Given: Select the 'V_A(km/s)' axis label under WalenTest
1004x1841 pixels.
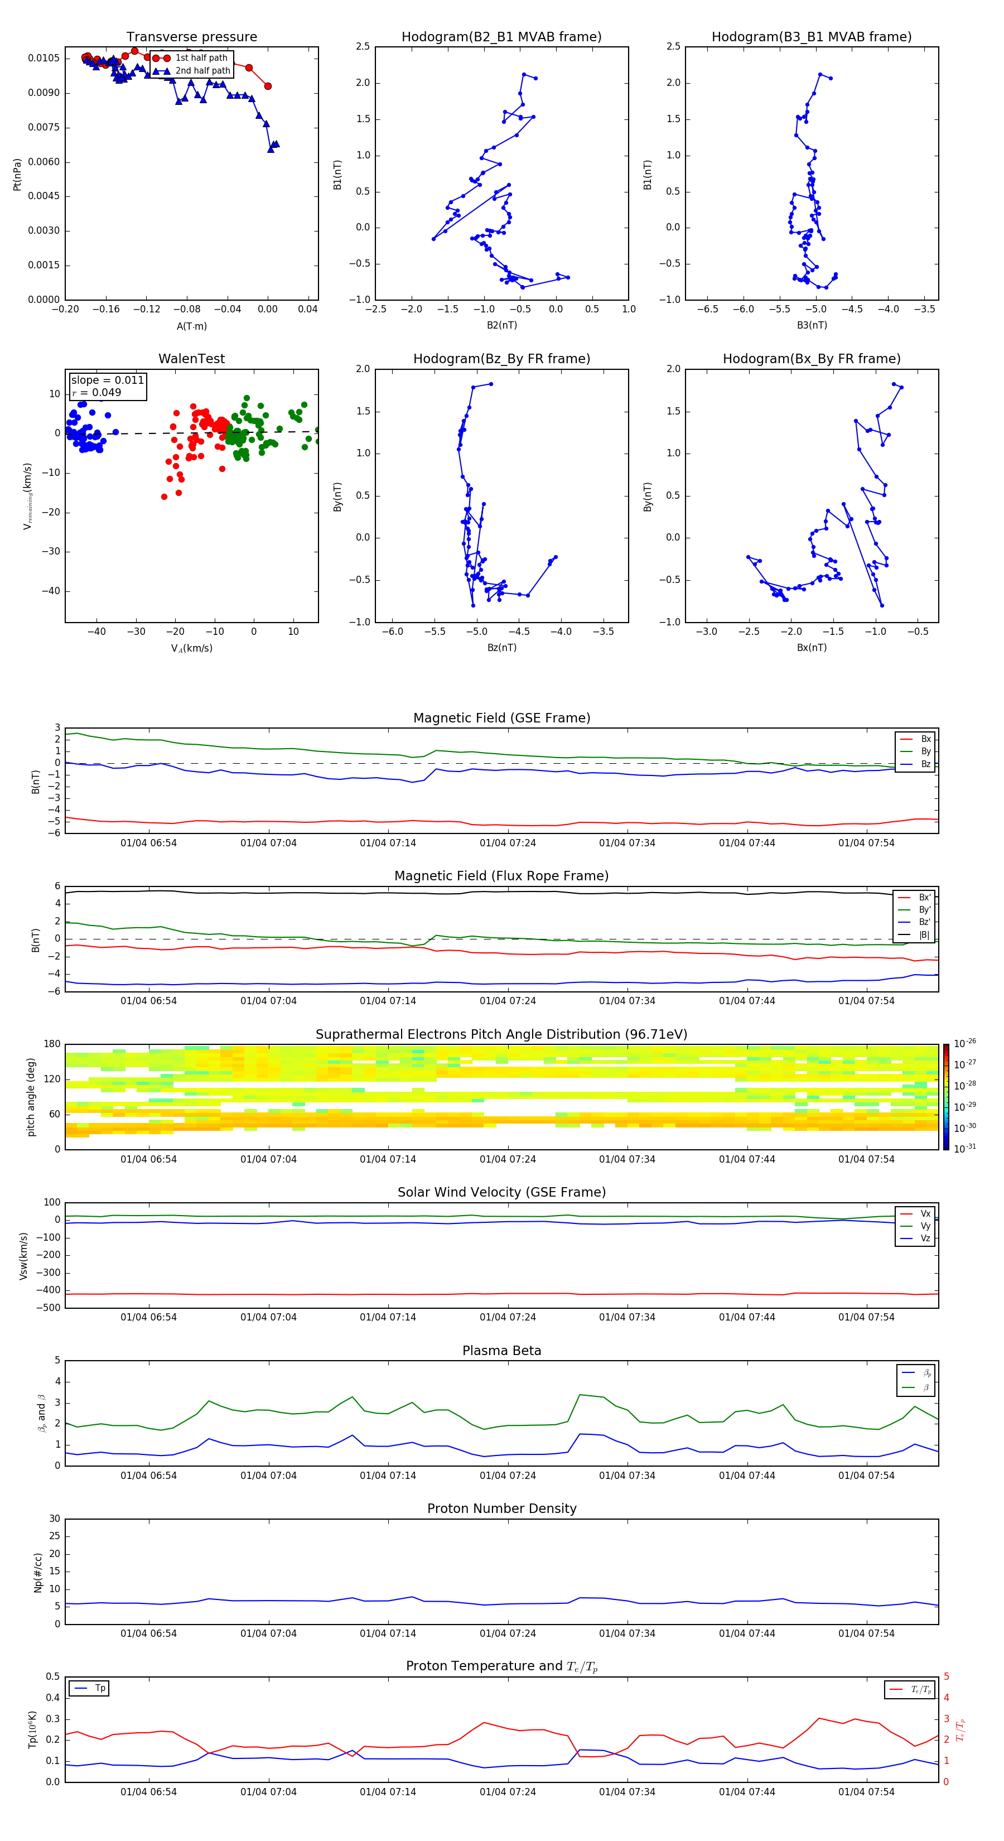Looking at the screenshot, I should coord(191,649).
